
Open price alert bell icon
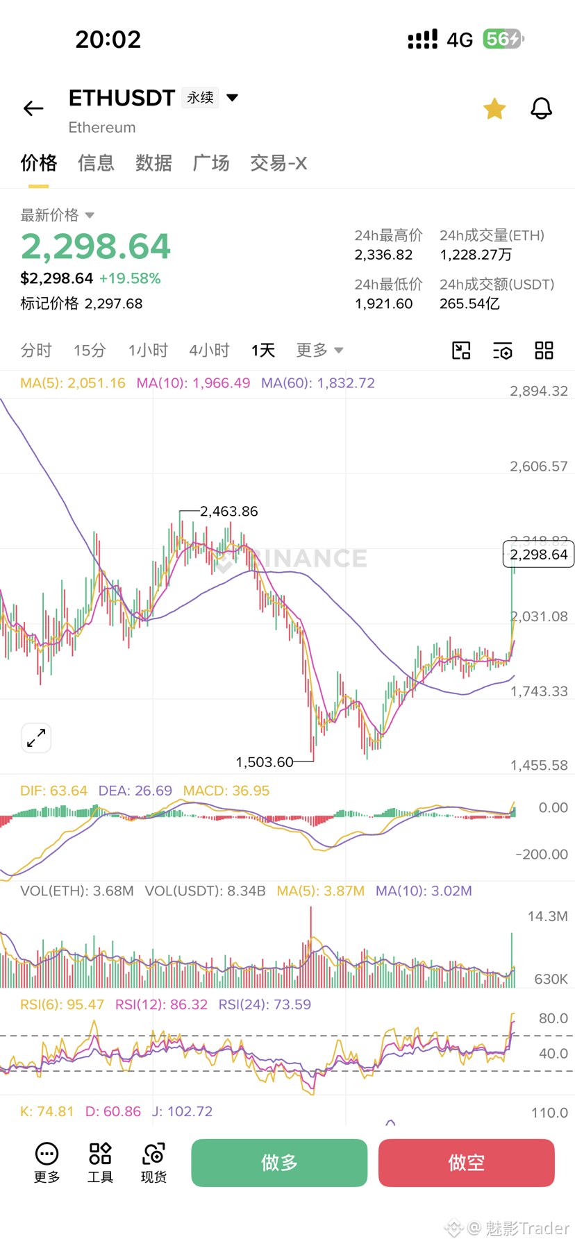pyautogui.click(x=542, y=108)
